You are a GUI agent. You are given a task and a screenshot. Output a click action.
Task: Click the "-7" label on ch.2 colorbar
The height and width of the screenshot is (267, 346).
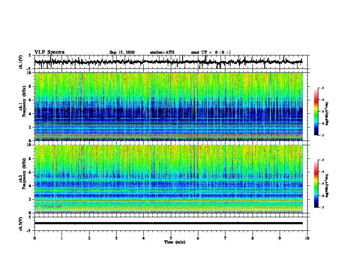pos(322,207)
